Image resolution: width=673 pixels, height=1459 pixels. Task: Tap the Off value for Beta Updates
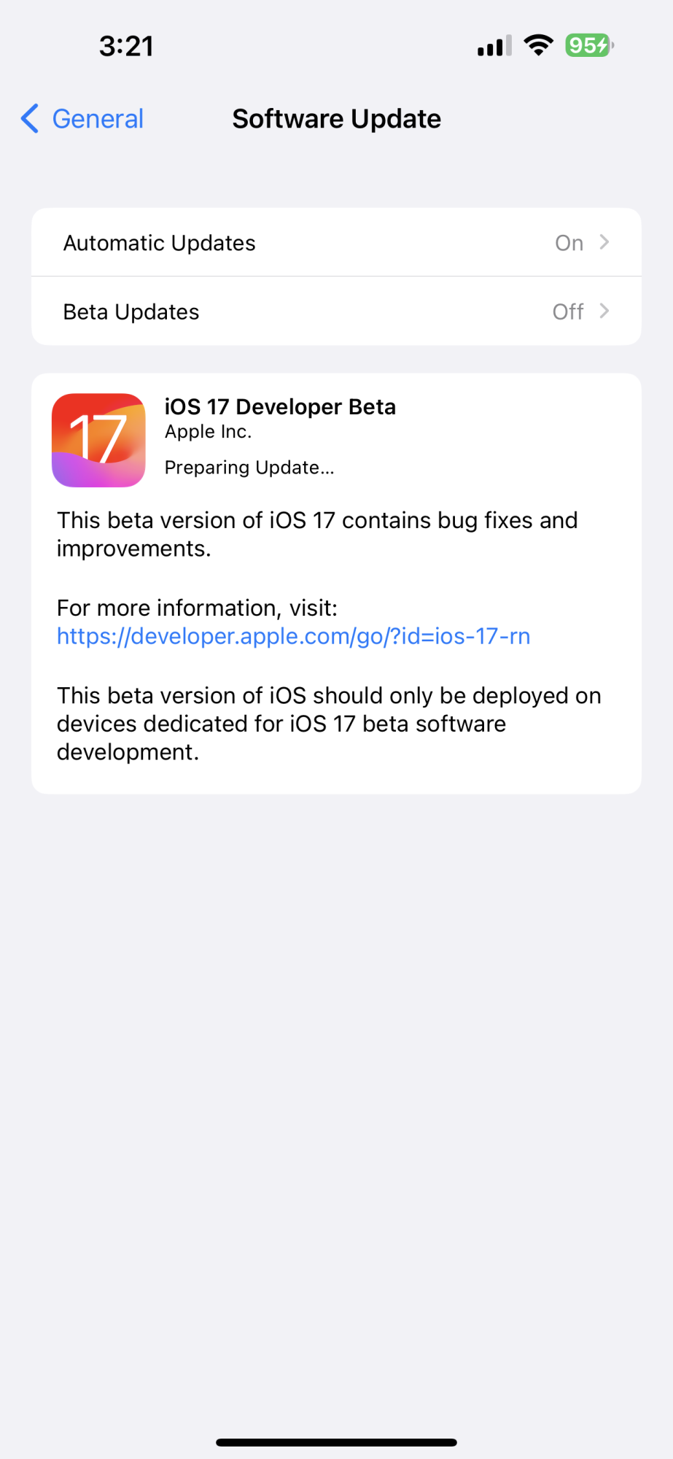(x=568, y=312)
